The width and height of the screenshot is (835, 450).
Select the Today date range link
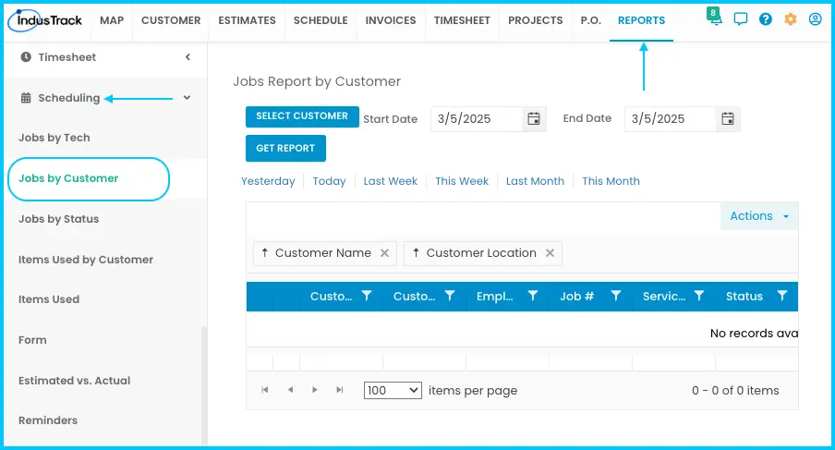pos(329,181)
